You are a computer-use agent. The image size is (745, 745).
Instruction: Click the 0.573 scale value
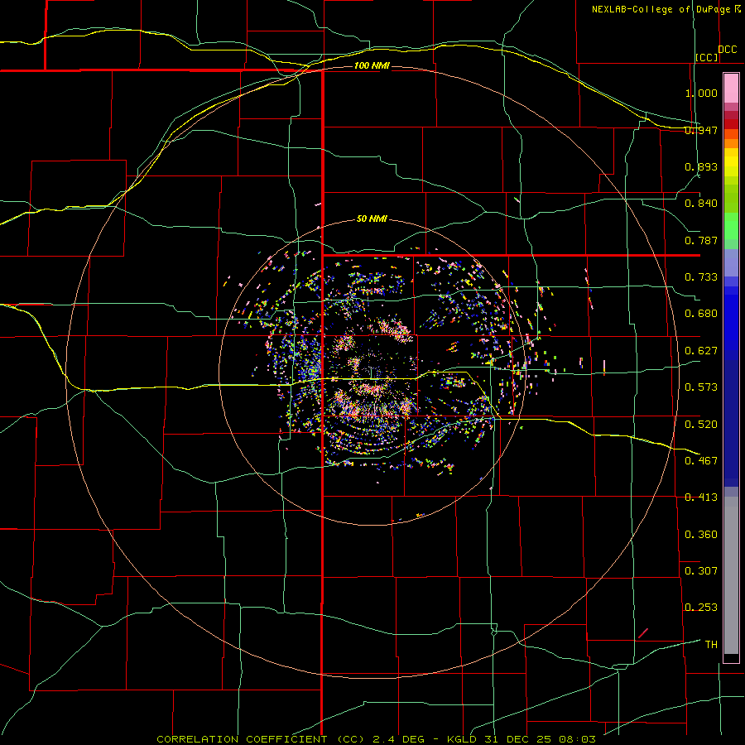tap(701, 387)
